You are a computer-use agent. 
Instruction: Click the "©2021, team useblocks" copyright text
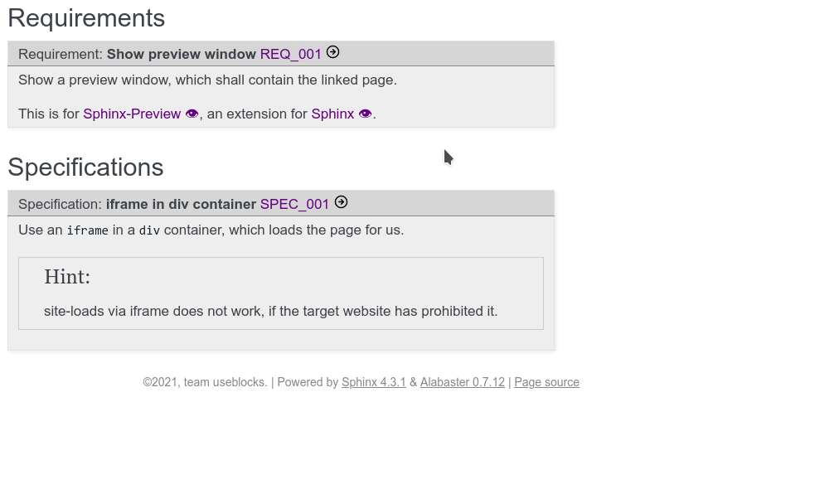205,382
